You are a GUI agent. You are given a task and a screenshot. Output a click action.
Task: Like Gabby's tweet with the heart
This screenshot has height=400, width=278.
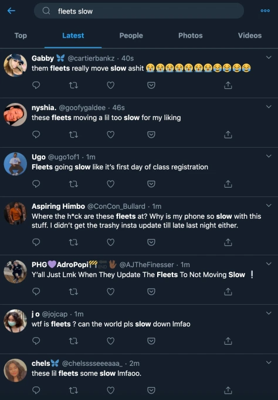pos(110,85)
